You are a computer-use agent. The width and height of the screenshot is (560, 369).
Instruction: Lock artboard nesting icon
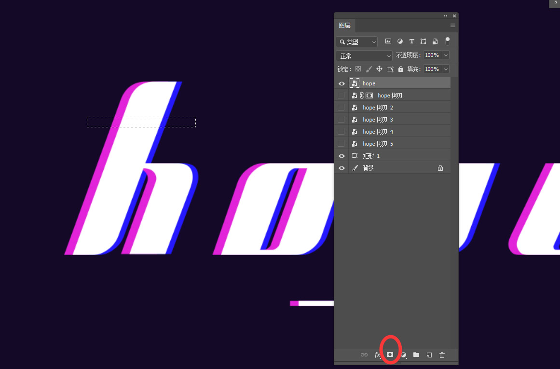(x=390, y=69)
